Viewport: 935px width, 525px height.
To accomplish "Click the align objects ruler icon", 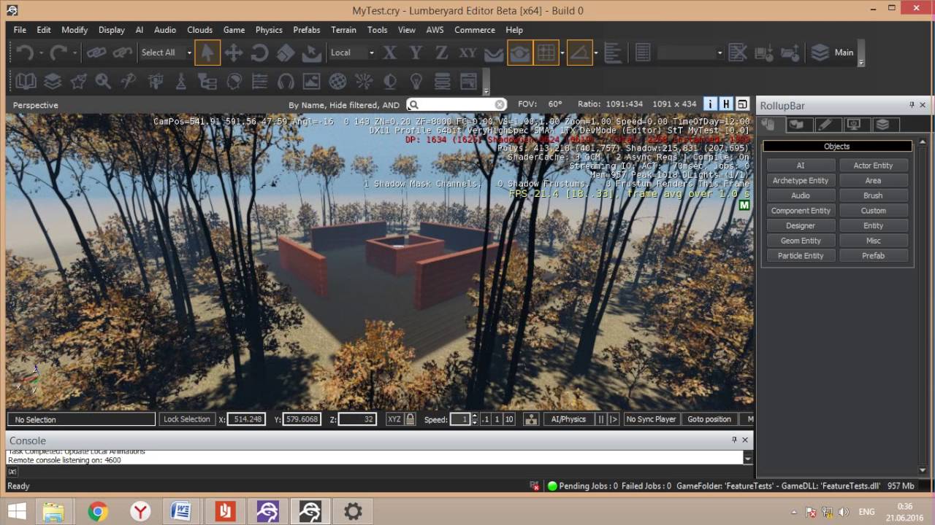I will point(613,52).
